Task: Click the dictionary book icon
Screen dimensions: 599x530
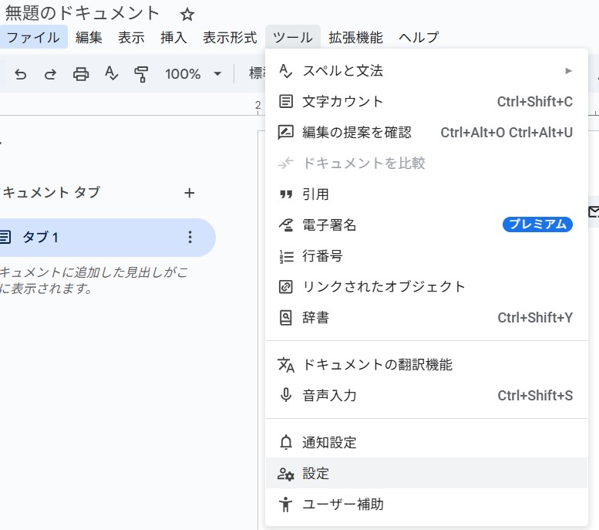Action: (286, 317)
